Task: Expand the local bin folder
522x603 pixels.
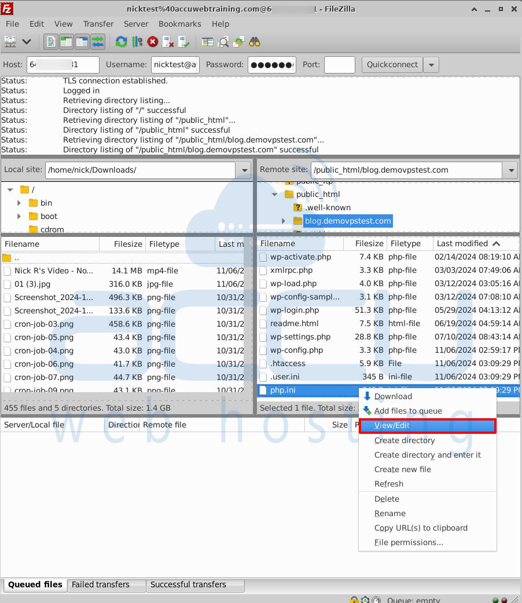Action: 19,203
